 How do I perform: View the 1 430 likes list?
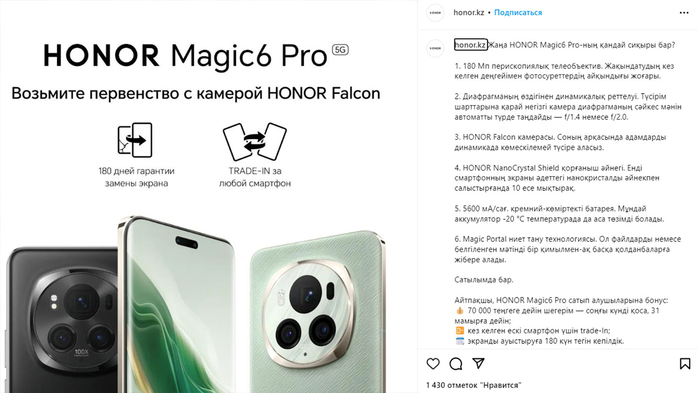(x=473, y=385)
